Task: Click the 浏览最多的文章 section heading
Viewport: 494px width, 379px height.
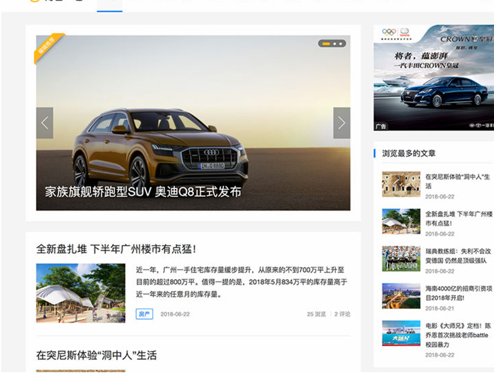Action: [x=409, y=154]
